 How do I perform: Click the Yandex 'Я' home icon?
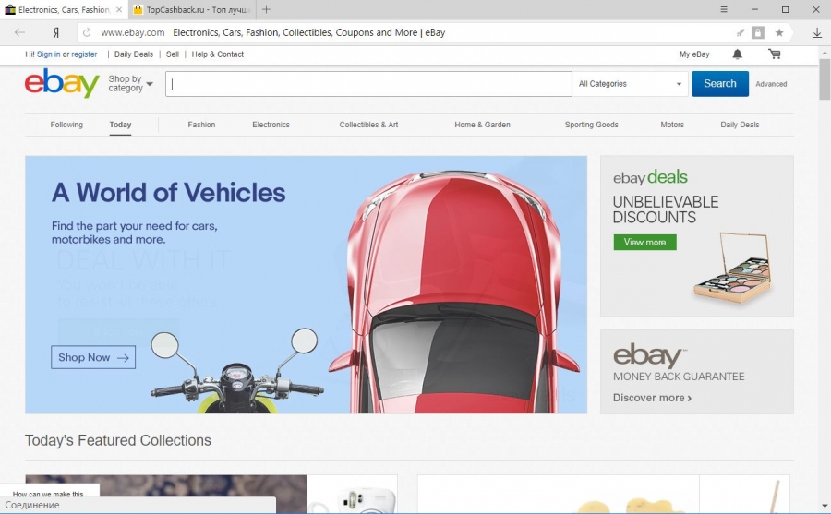(x=55, y=32)
